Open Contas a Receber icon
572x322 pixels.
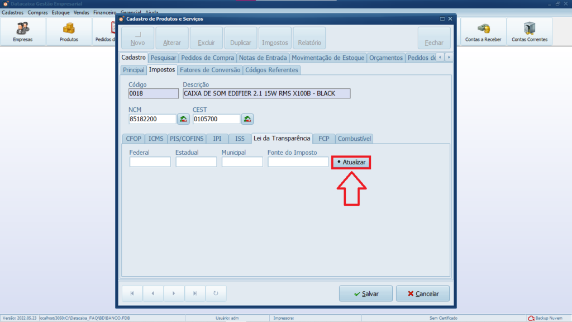pyautogui.click(x=483, y=32)
